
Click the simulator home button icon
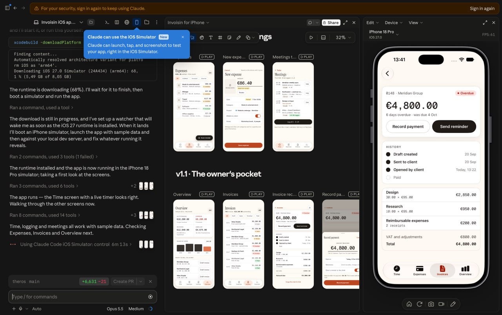coord(409,304)
